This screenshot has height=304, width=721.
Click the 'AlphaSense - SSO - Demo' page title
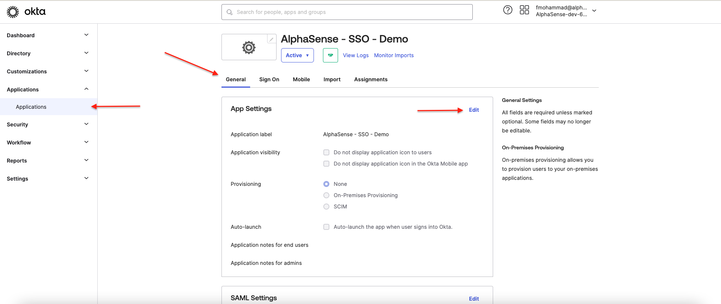[x=344, y=39]
